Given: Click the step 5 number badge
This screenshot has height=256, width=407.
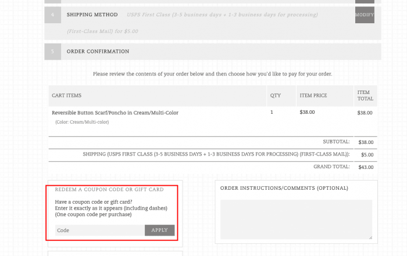Looking at the screenshot, I should tap(52, 52).
